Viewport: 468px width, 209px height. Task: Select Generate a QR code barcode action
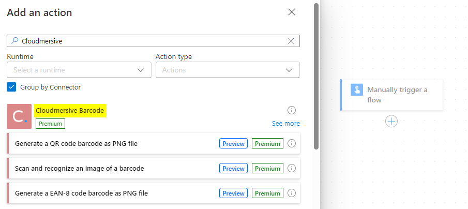[x=154, y=144]
